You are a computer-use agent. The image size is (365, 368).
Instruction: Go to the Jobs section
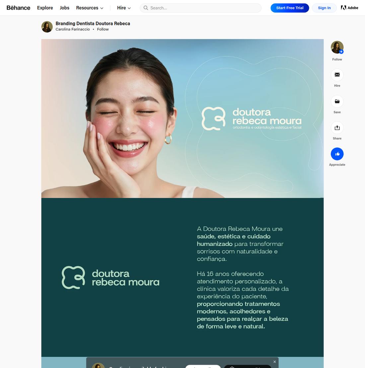64,8
